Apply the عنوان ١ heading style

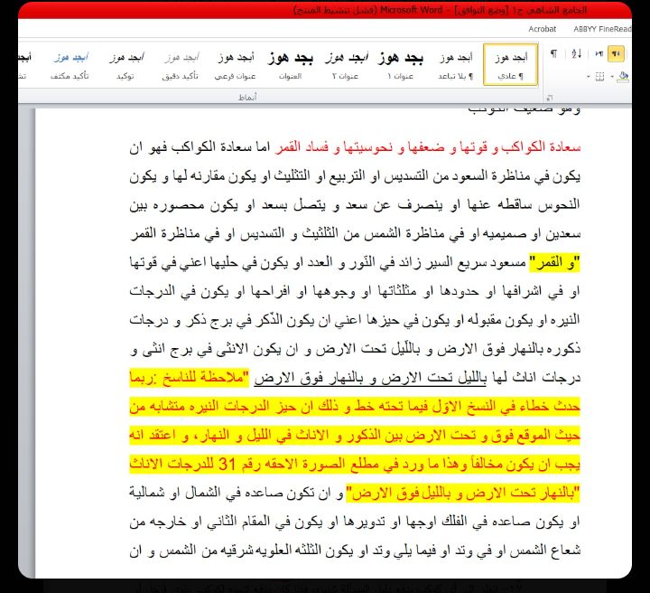[x=401, y=64]
